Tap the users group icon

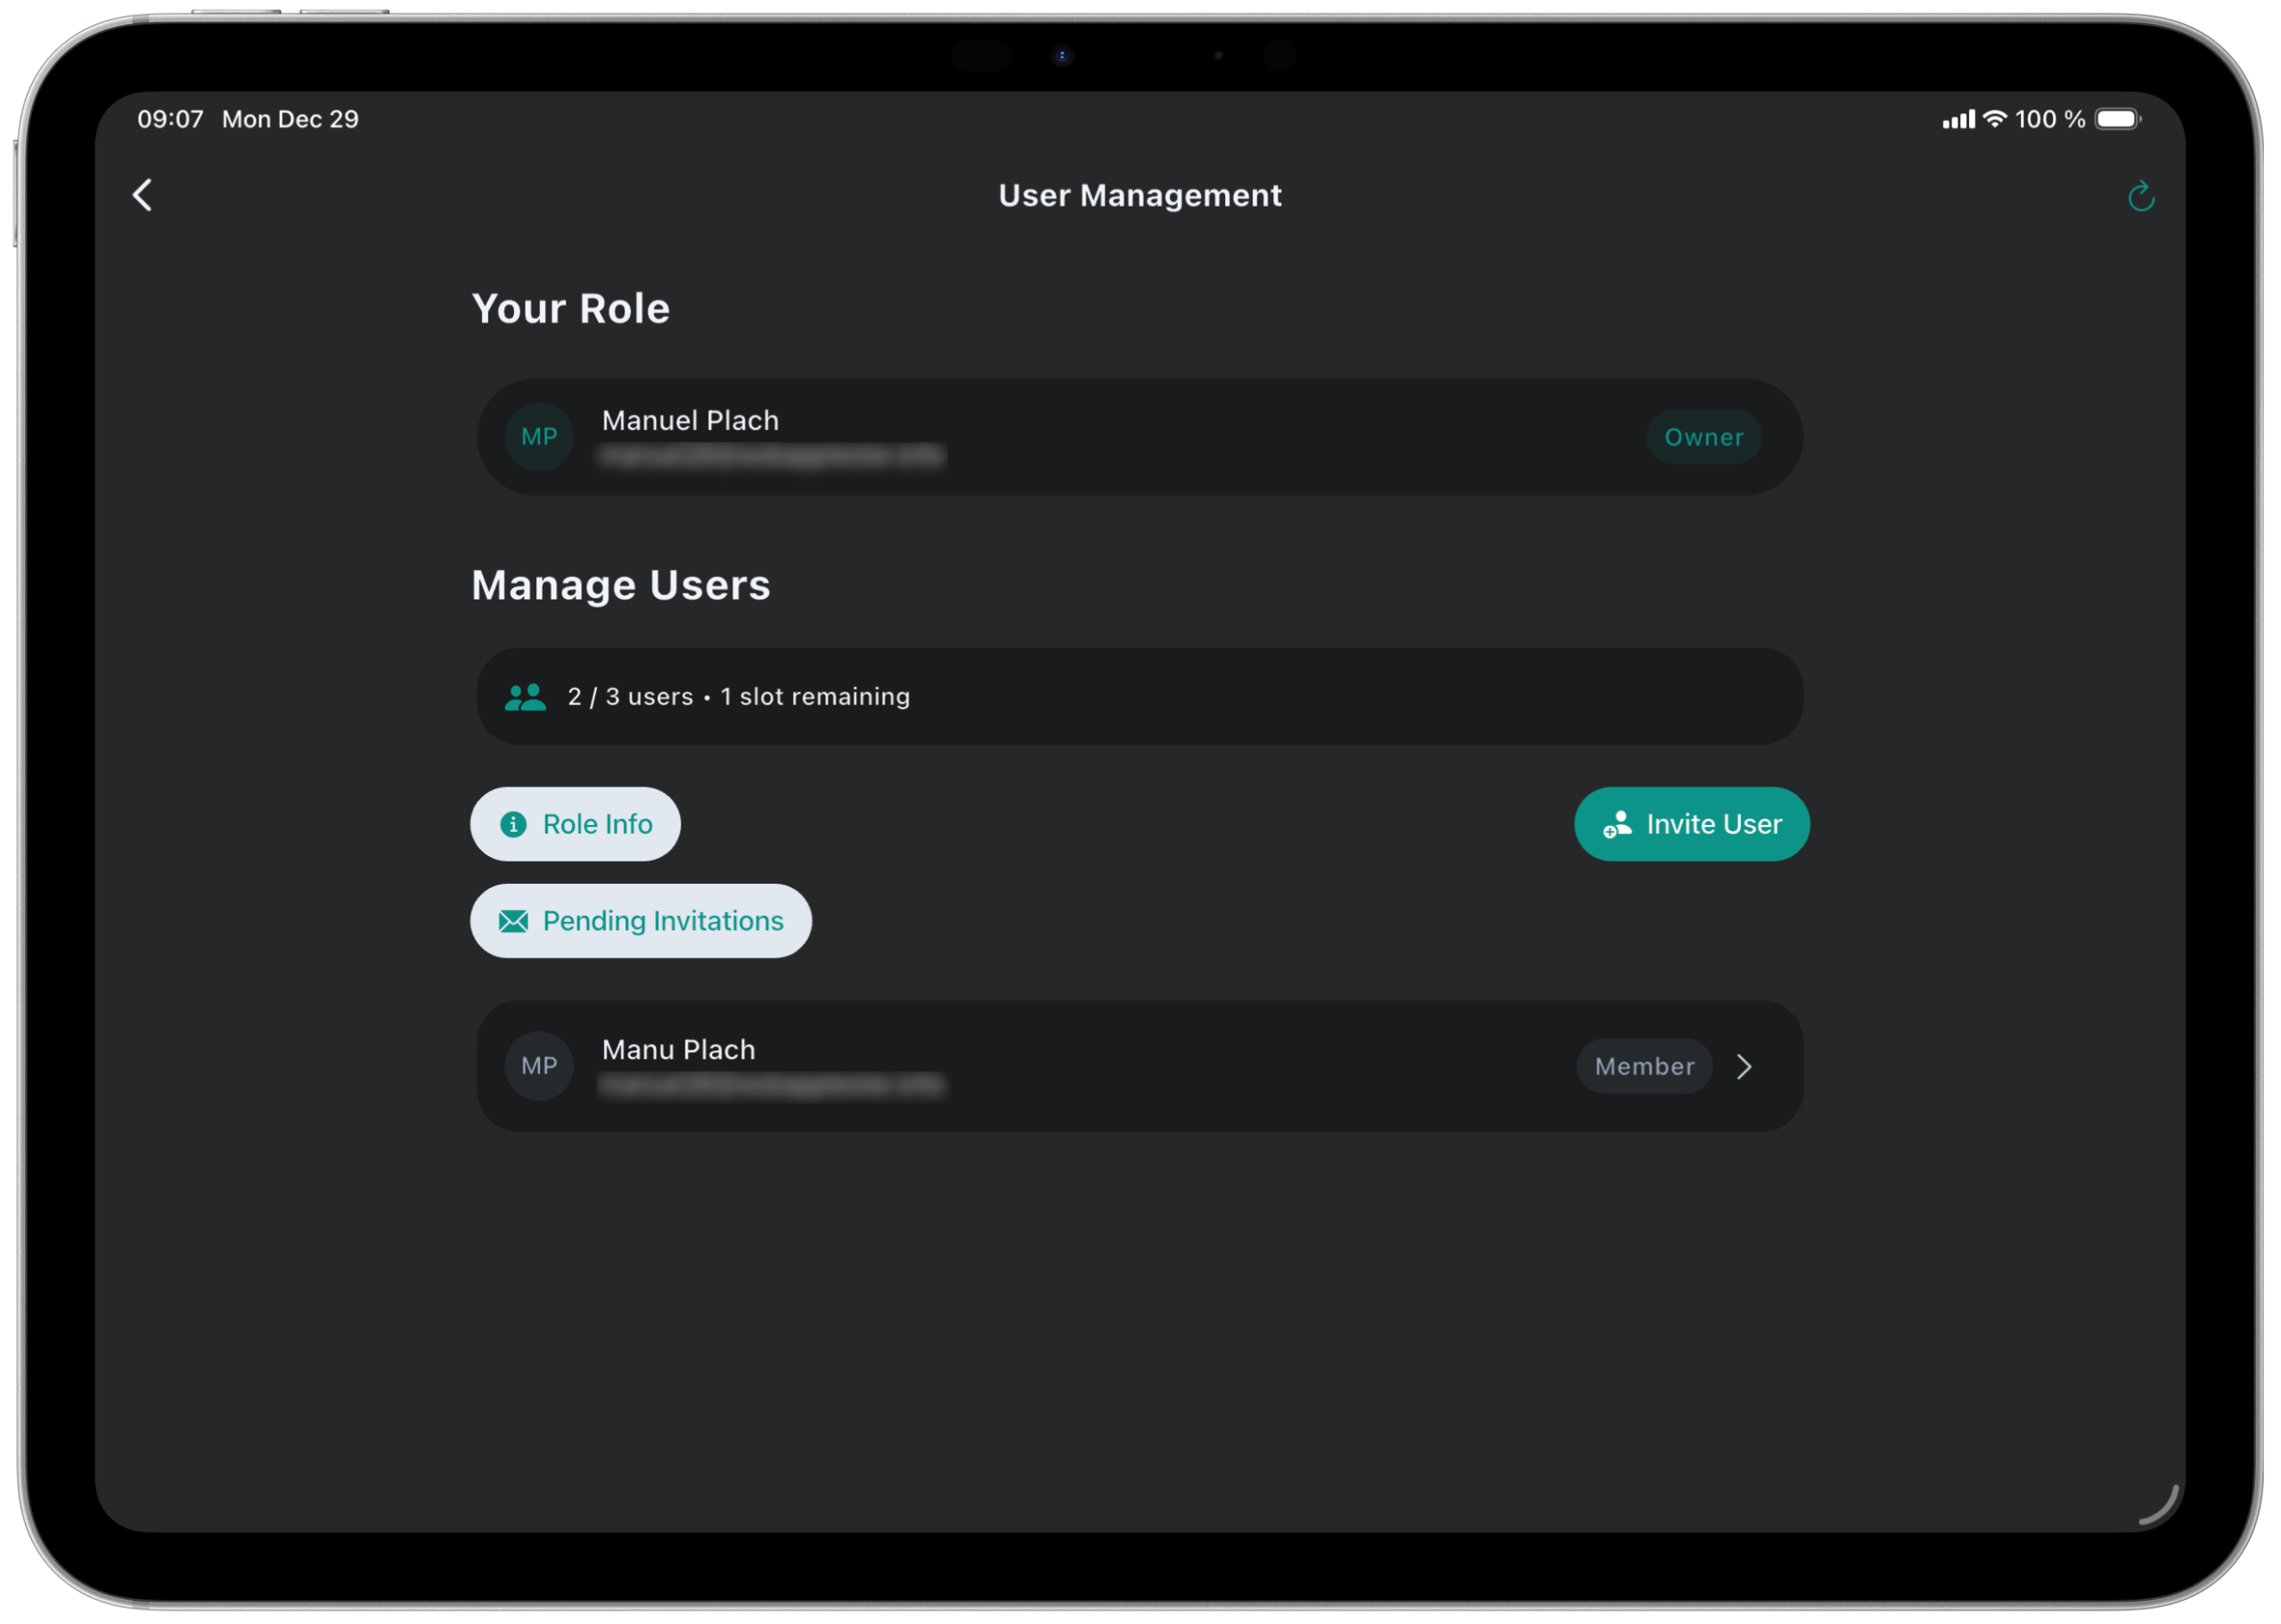tap(525, 697)
